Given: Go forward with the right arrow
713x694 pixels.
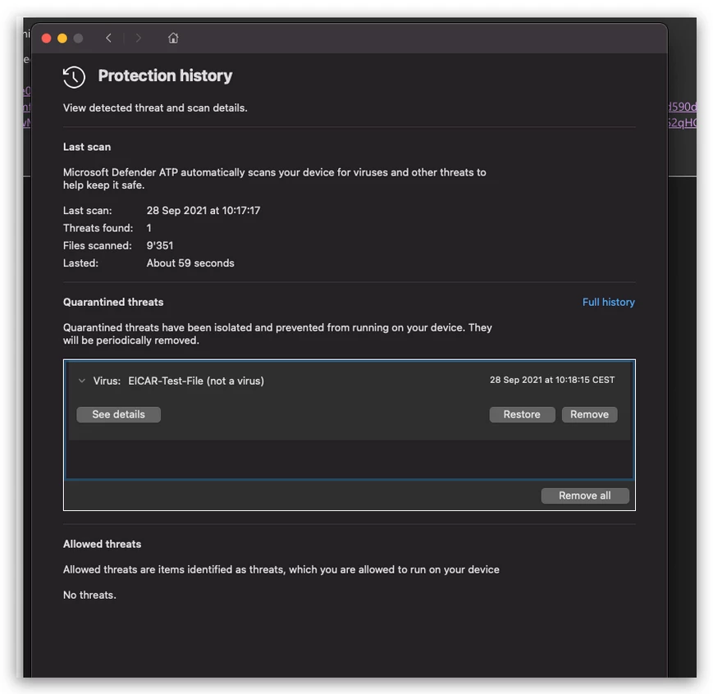Looking at the screenshot, I should [138, 39].
